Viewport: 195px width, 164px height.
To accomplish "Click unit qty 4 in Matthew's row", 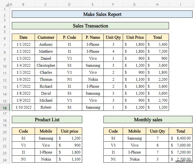I will pos(113,51).
